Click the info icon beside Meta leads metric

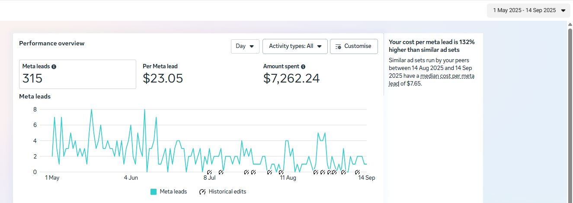click(x=54, y=67)
